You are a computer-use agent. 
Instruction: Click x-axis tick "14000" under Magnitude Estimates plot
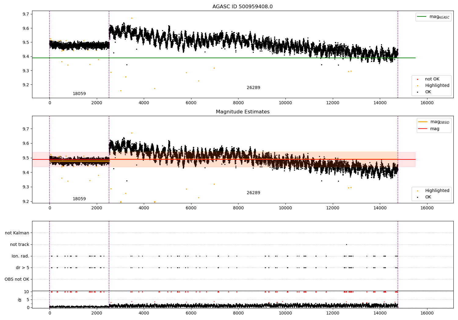click(380, 208)
